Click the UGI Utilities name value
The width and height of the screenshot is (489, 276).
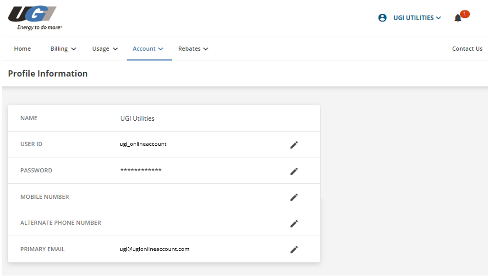tap(137, 118)
